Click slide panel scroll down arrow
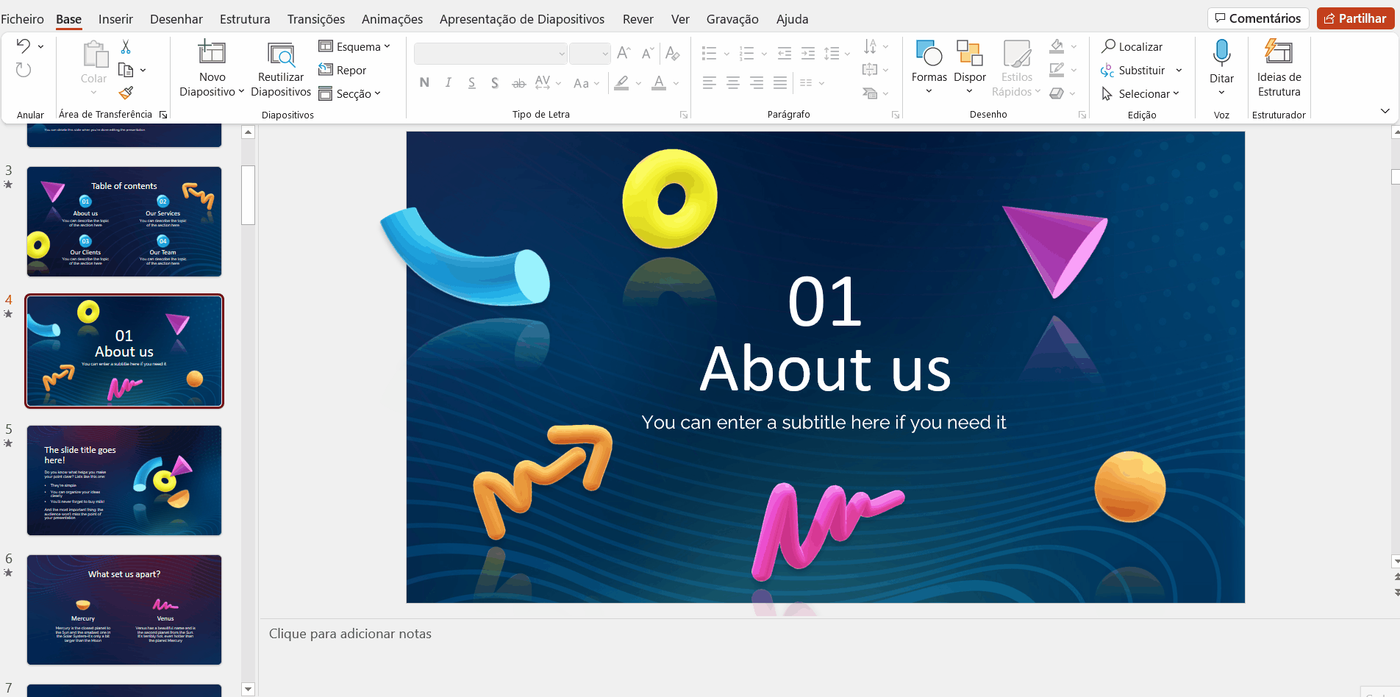The image size is (1400, 697). [x=248, y=690]
